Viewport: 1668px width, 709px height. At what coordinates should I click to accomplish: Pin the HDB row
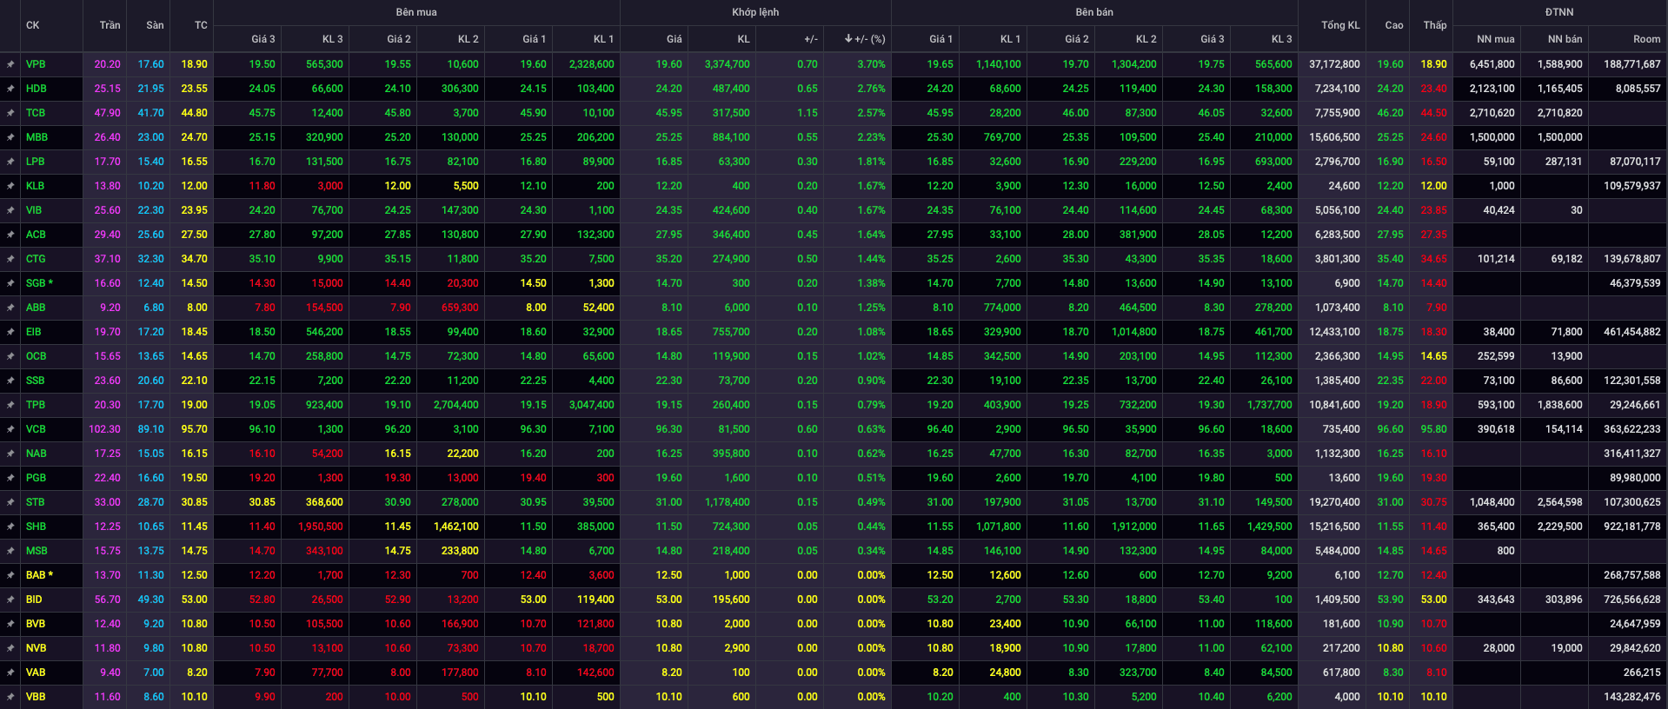(x=10, y=89)
